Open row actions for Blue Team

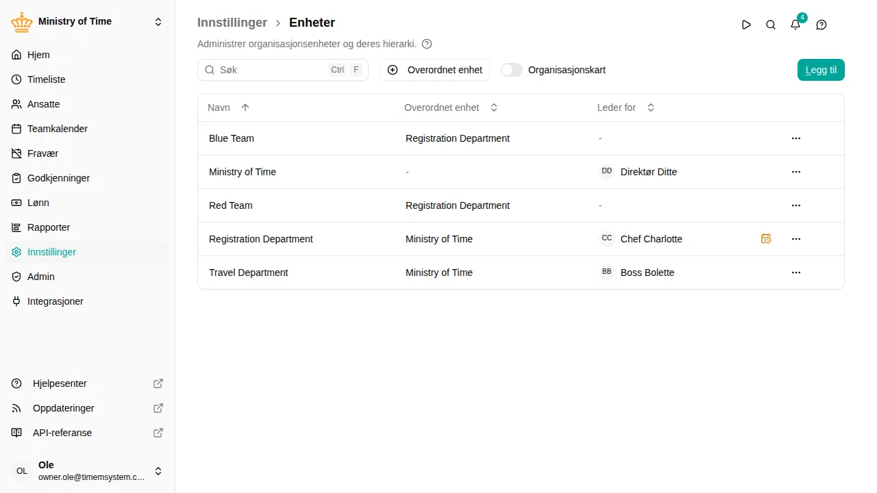click(796, 138)
